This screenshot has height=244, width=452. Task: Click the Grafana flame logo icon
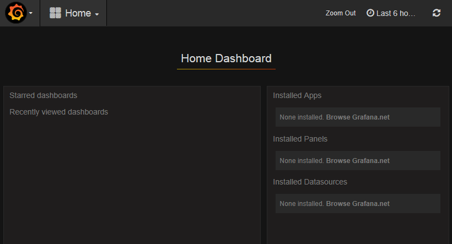point(15,13)
